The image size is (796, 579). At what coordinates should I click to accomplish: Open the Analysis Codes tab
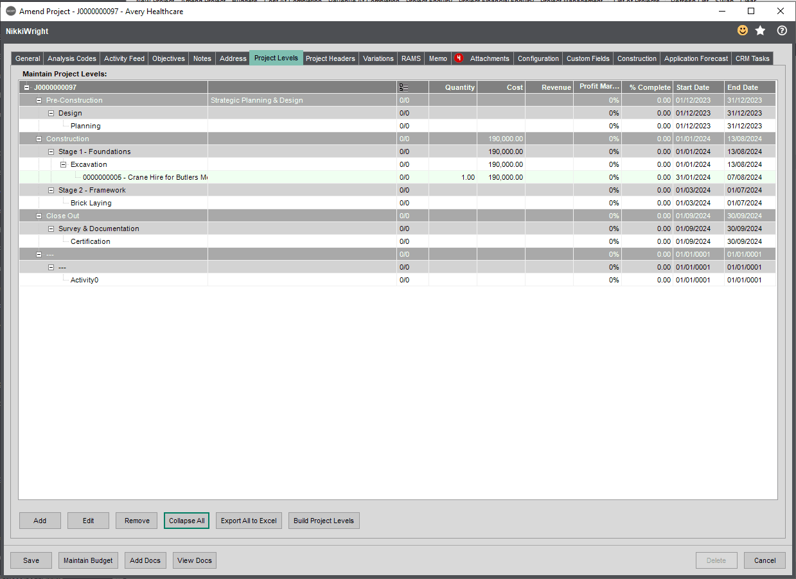pyautogui.click(x=72, y=58)
